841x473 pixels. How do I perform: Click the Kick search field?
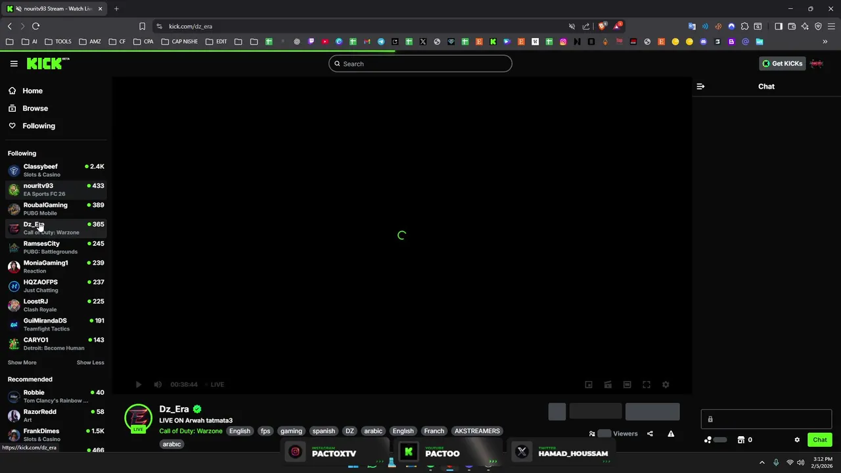(x=420, y=64)
